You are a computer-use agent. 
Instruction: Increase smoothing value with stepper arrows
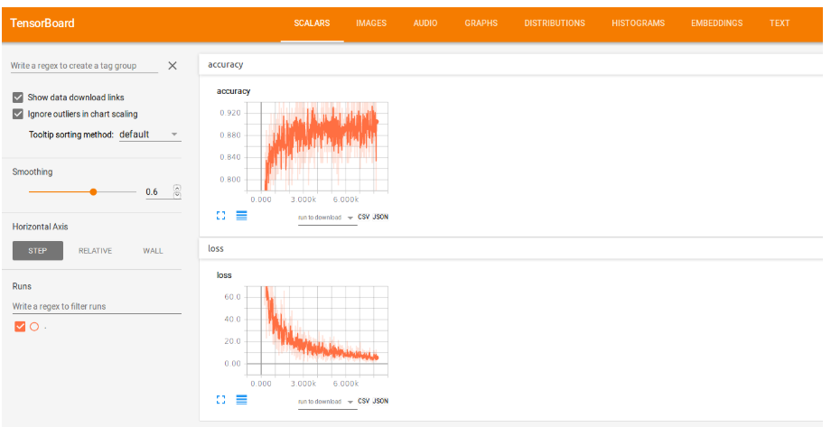pyautogui.click(x=177, y=189)
